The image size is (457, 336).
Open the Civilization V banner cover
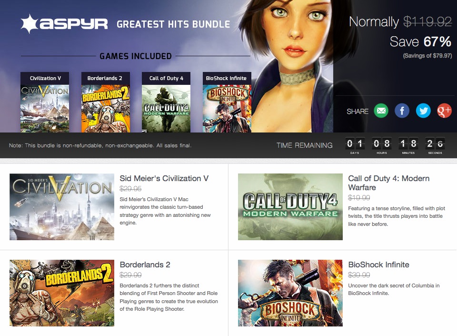point(45,109)
